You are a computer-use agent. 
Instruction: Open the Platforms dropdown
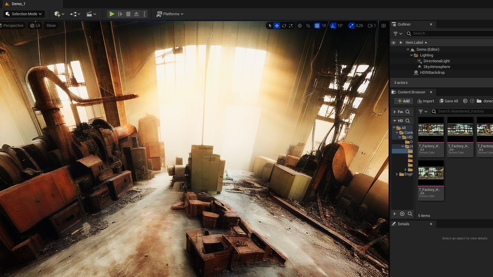[x=170, y=14]
